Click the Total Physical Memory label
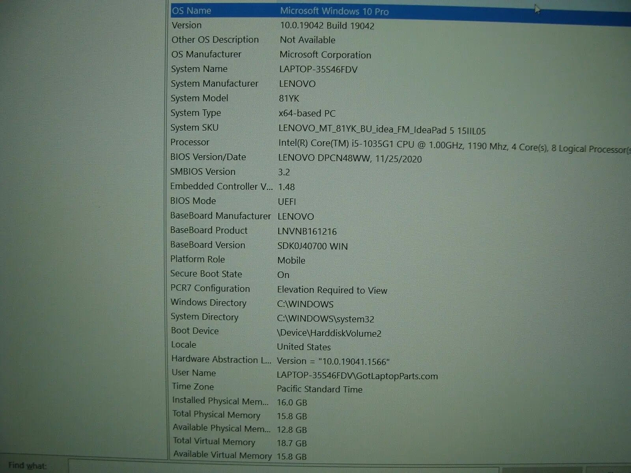The image size is (631, 473). pos(216,415)
